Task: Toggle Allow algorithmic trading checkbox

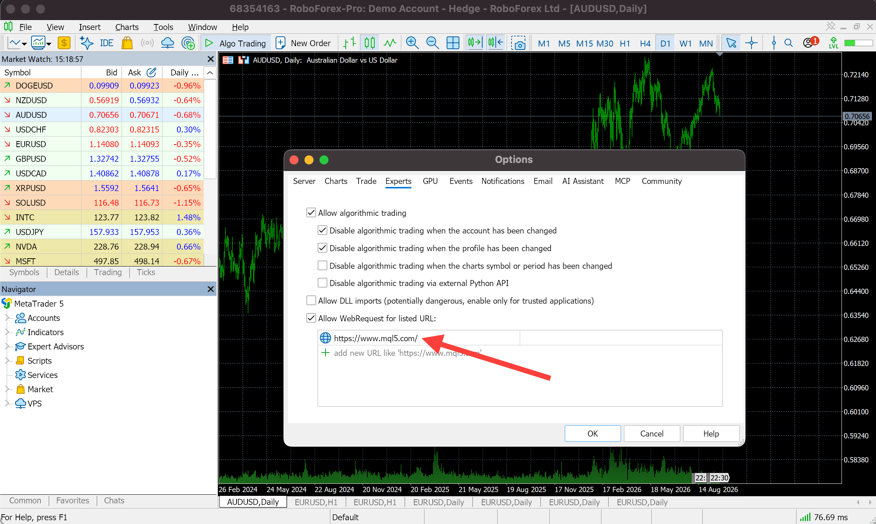Action: point(311,213)
